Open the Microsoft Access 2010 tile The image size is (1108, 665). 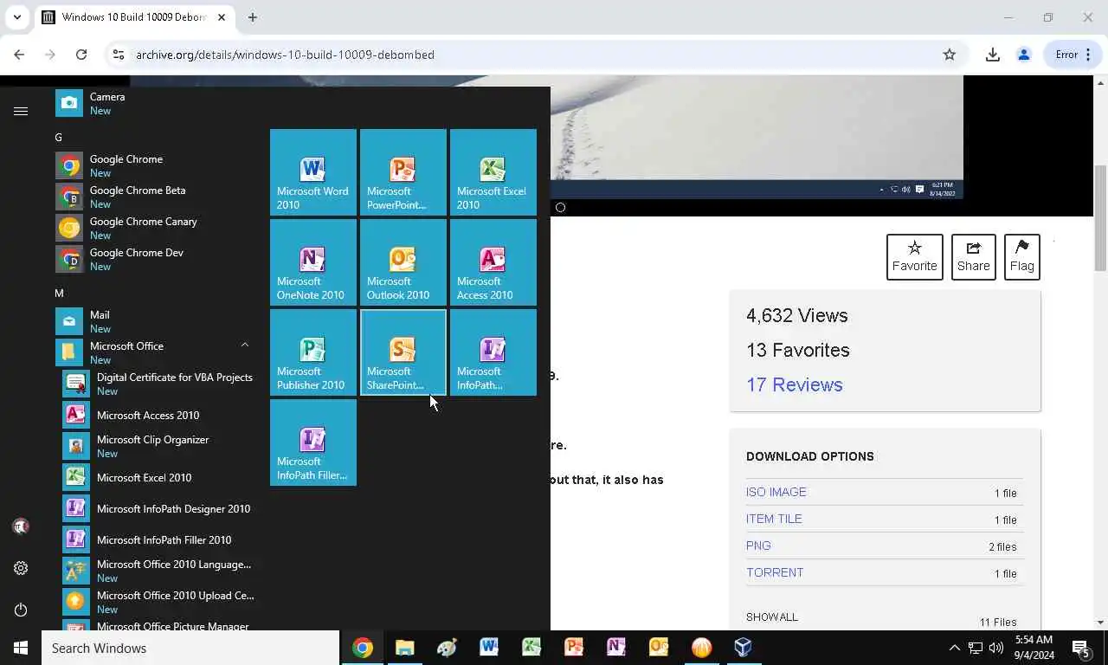click(x=493, y=262)
